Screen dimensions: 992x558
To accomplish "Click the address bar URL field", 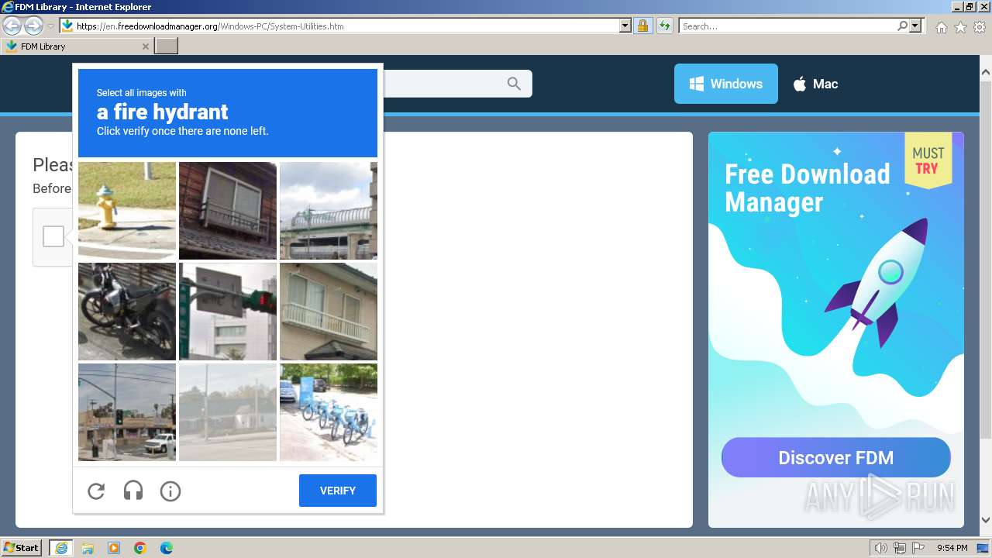I will coord(346,26).
